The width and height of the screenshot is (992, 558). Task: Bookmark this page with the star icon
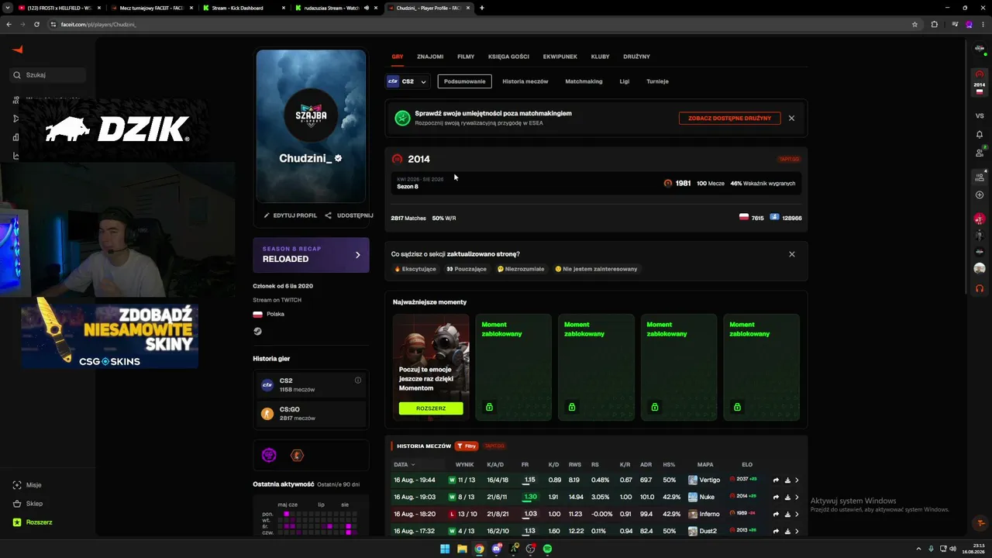(914, 24)
